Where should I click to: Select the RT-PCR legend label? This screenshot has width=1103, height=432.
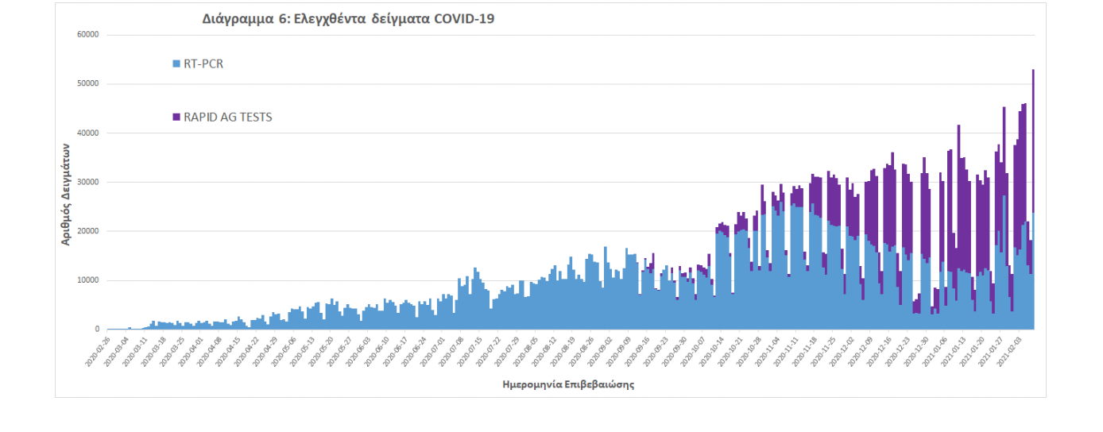click(x=203, y=64)
